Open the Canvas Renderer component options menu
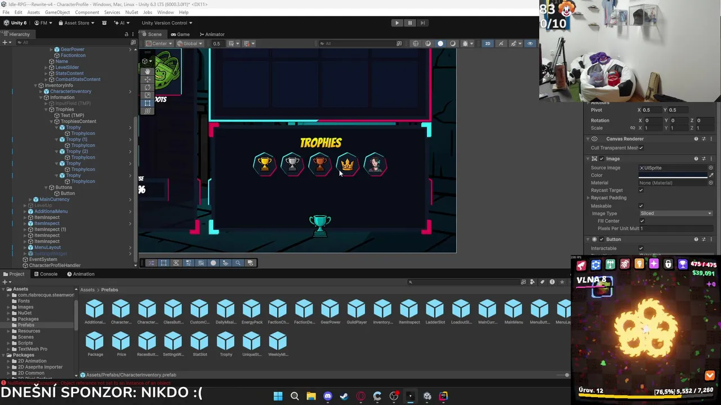Viewport: 721px width, 405px height. 711,139
